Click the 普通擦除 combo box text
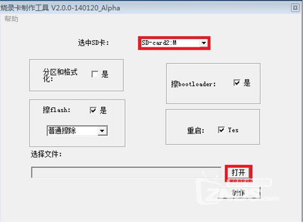 (x=62, y=131)
